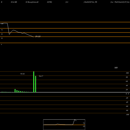Image resolution: width=130 pixels, height=130 pixels.
Task: Click the '(5,5' parameter text in header
Action: (x=67, y=2)
